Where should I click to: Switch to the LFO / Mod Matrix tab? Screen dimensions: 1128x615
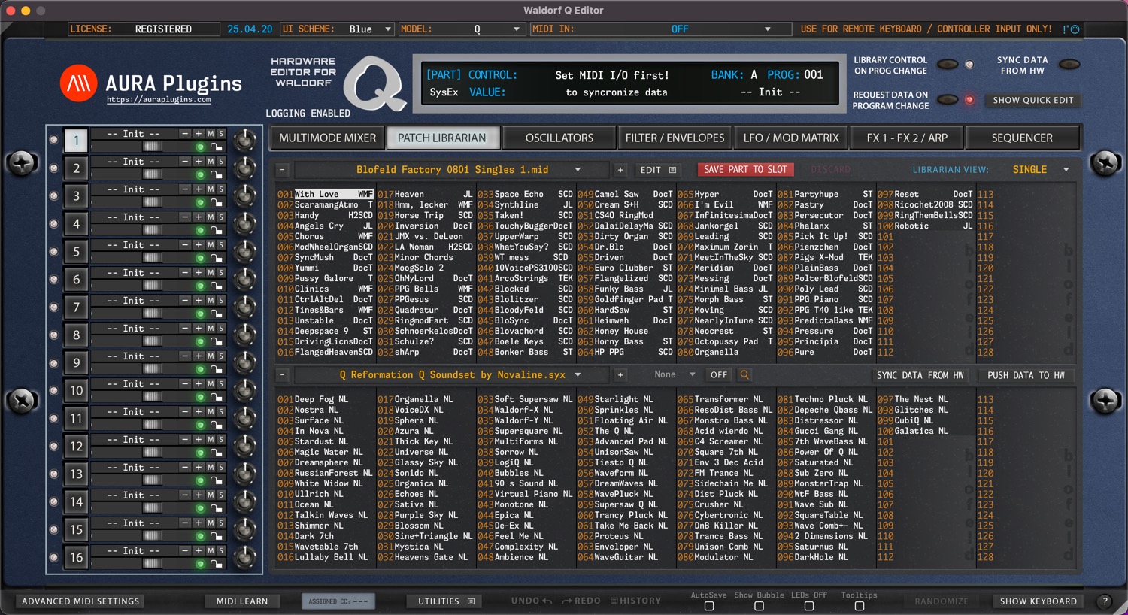click(x=791, y=138)
